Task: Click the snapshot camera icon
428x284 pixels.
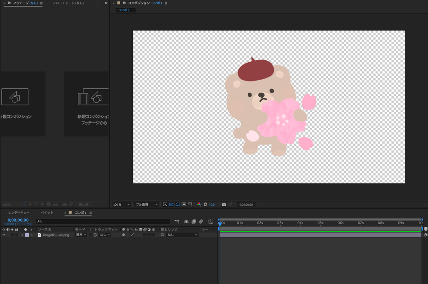Action: pyautogui.click(x=224, y=204)
